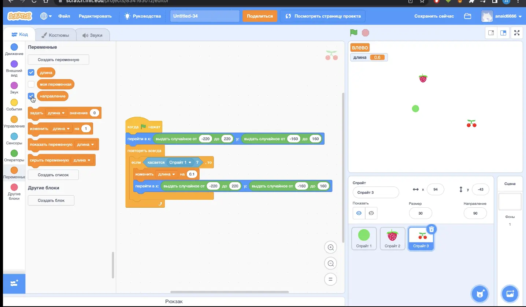Select the События block category
This screenshot has height=307, width=526.
pyautogui.click(x=14, y=105)
